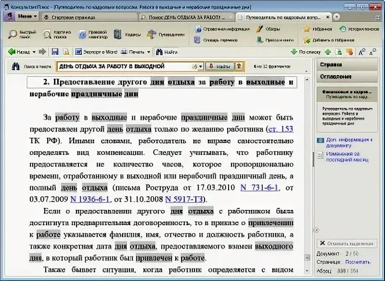Click the gray forward arrow

pyautogui.click(x=42, y=51)
